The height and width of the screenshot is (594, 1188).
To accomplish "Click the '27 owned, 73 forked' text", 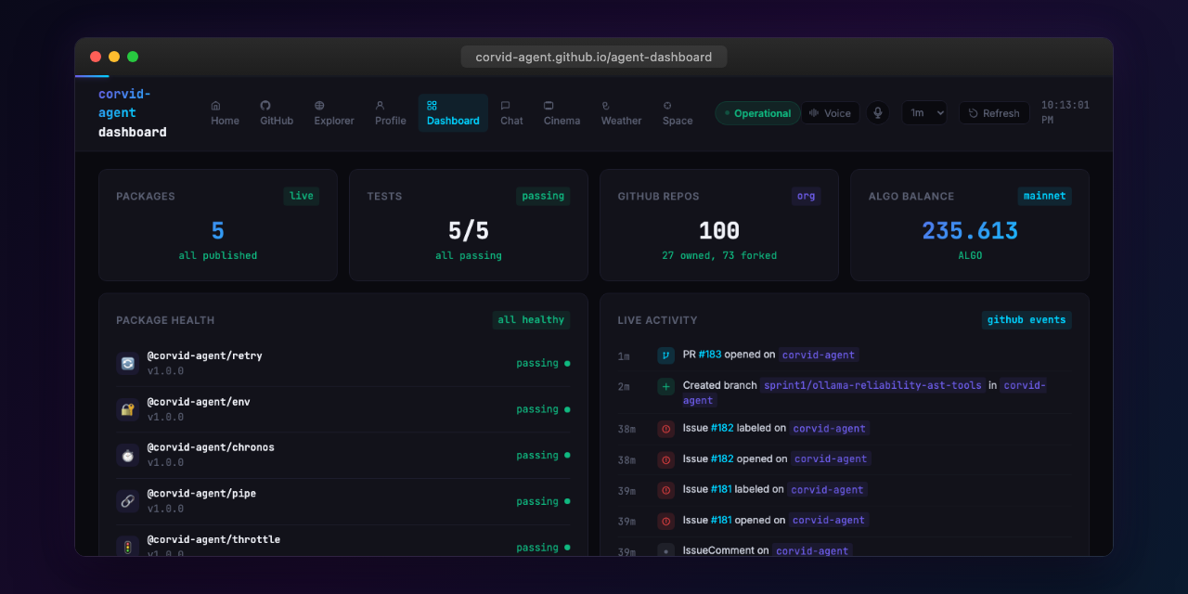I will pyautogui.click(x=719, y=255).
